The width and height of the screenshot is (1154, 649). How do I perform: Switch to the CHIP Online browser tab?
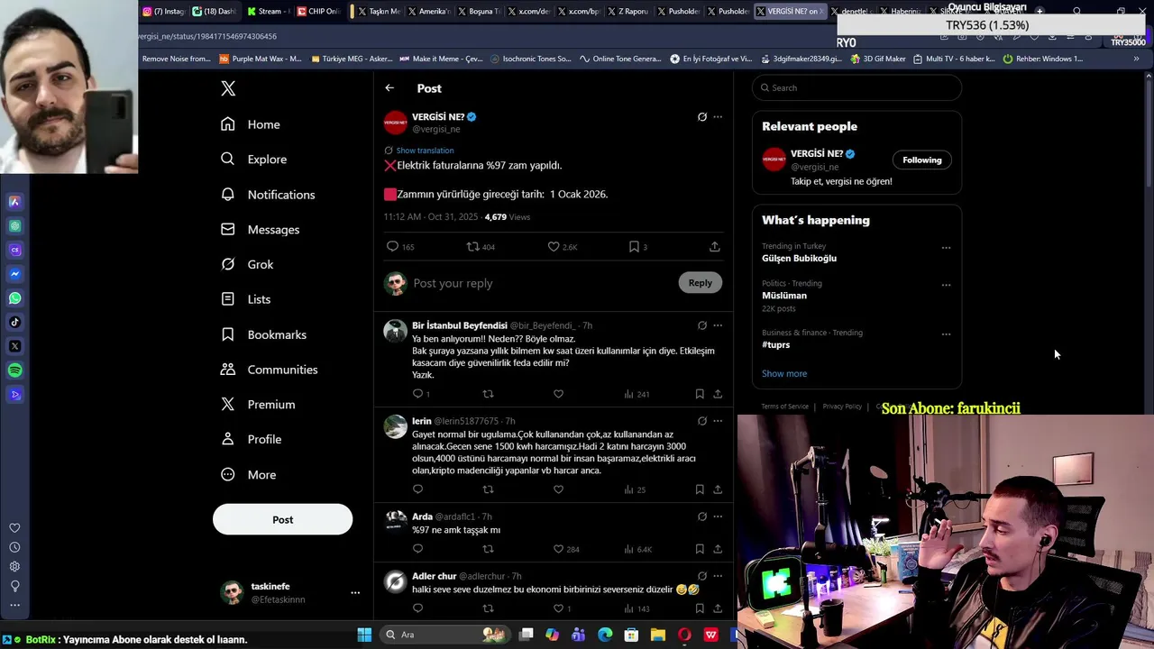pyautogui.click(x=317, y=12)
